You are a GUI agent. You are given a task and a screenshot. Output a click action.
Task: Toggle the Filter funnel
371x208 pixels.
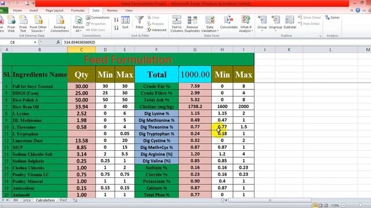click(x=140, y=23)
